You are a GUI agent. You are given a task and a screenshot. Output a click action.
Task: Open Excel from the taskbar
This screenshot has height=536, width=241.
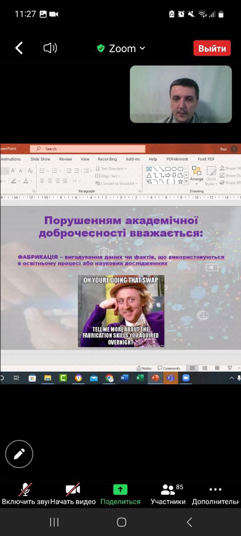[140, 378]
